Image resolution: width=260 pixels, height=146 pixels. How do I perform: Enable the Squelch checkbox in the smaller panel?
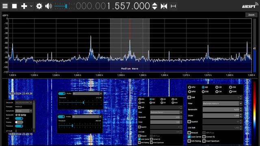click(x=139, y=127)
